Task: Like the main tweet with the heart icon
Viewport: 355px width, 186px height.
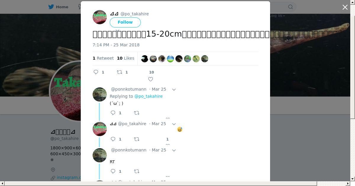Action: point(151,79)
